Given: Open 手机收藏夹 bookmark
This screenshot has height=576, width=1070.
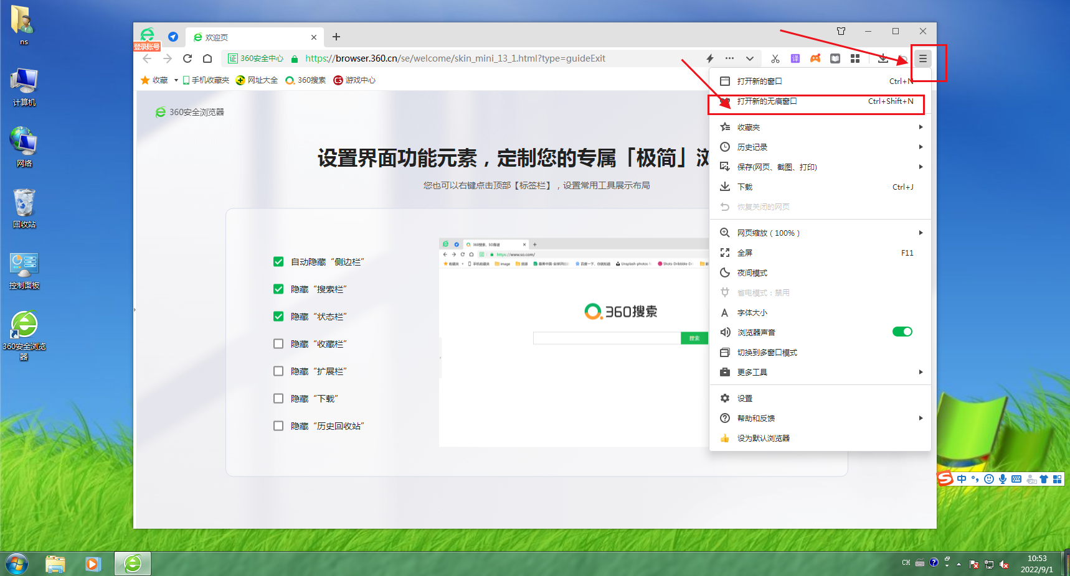Looking at the screenshot, I should pos(206,80).
